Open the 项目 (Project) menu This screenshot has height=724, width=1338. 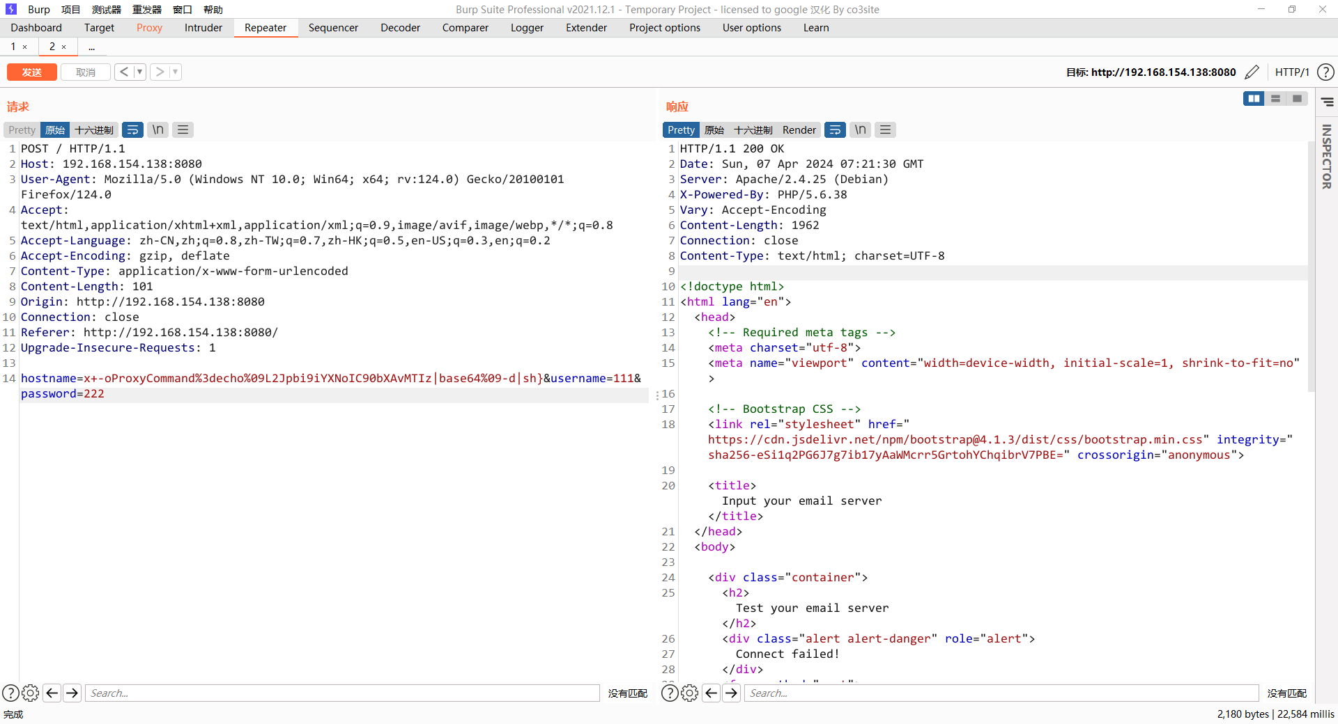pos(70,10)
